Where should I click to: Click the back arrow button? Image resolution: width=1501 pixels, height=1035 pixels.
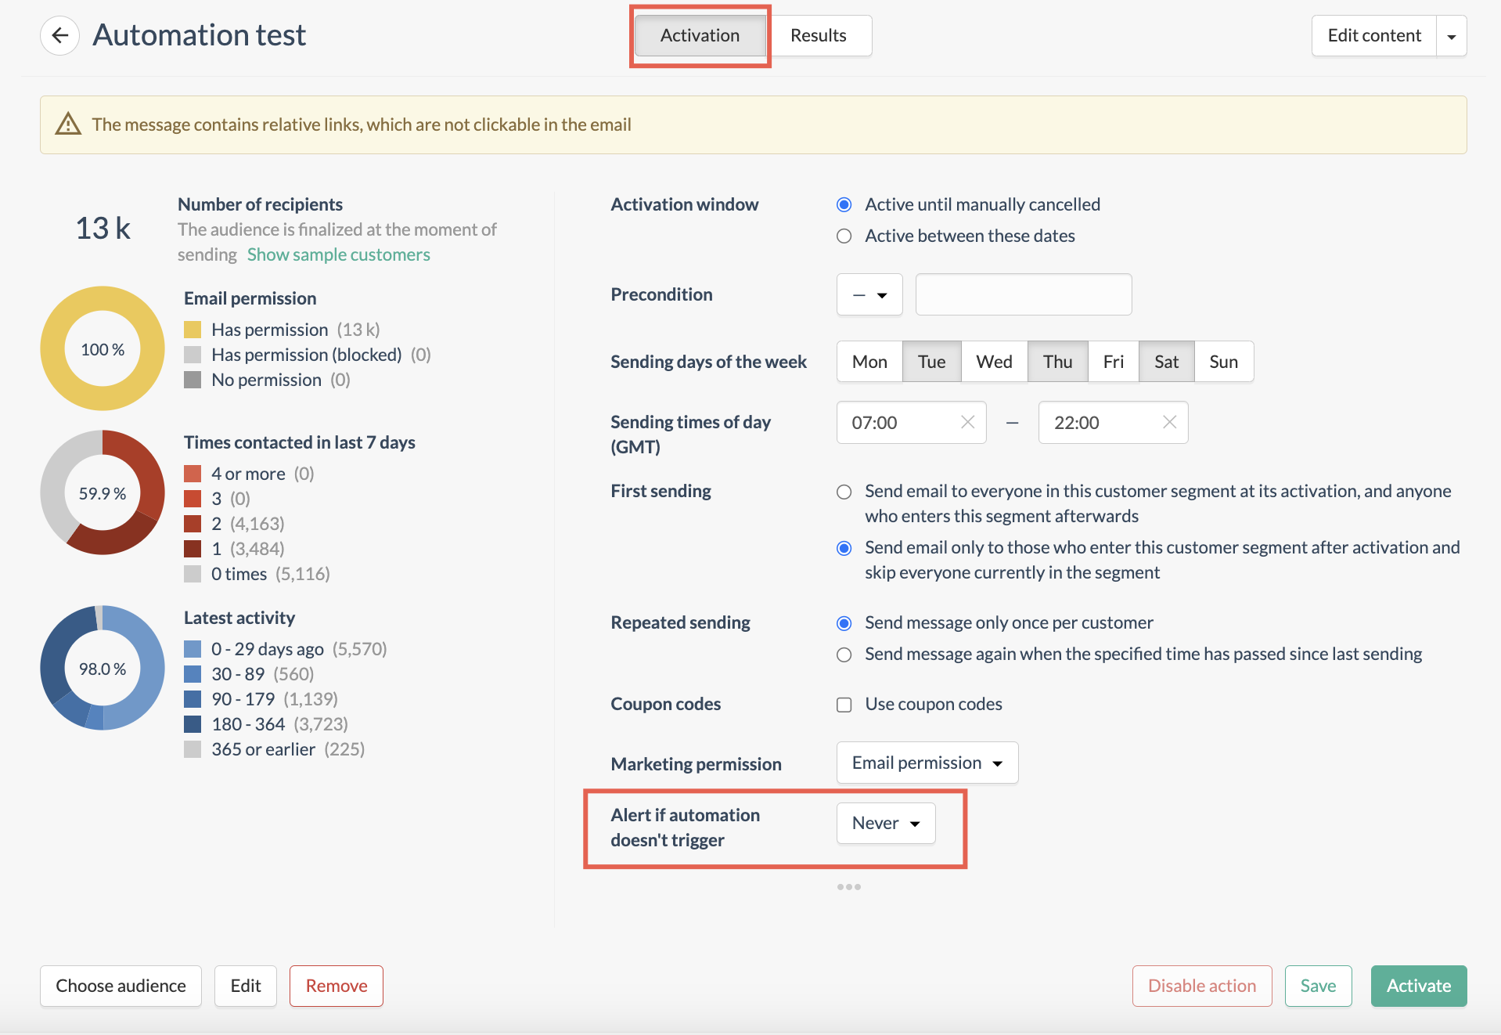[x=60, y=35]
